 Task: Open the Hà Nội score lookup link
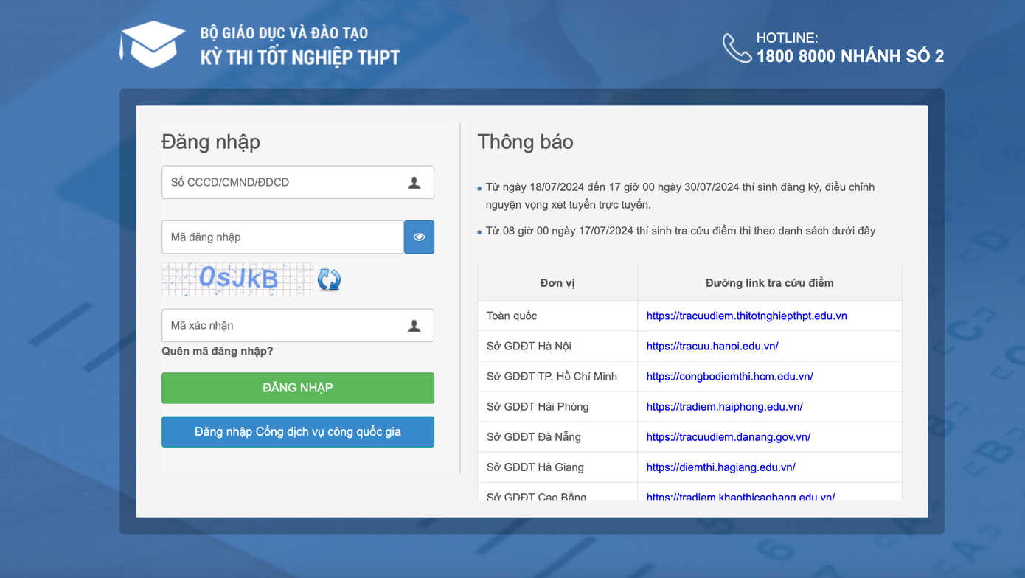point(712,347)
